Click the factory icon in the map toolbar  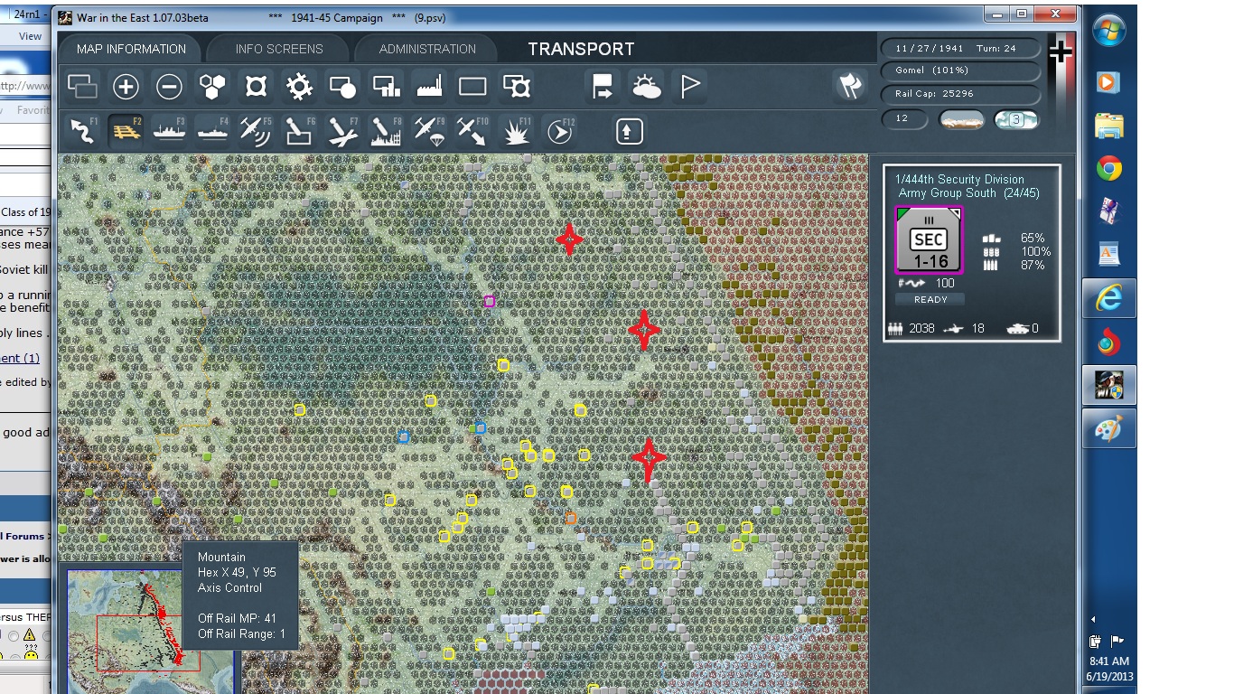429,86
